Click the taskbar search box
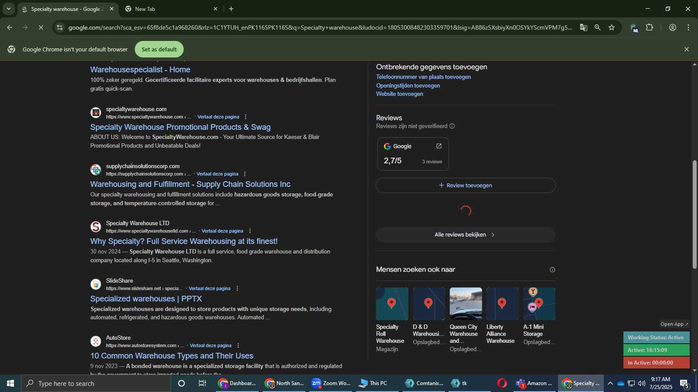The image size is (698, 392). (96, 383)
